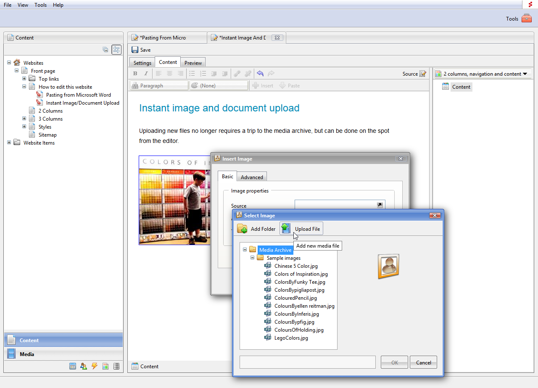This screenshot has height=388, width=538.
Task: Open the '(None)' style picker
Action: pos(219,85)
